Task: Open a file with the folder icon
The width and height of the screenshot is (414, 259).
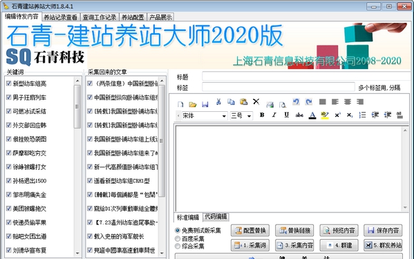Action: [193, 104]
